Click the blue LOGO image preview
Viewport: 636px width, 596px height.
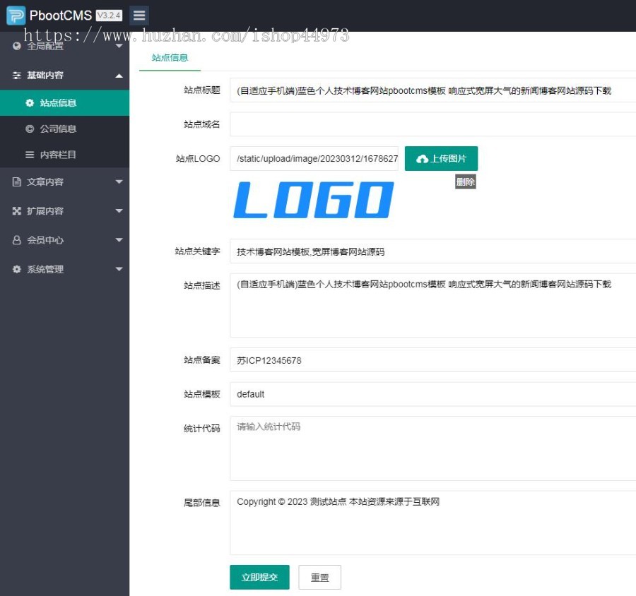[314, 200]
